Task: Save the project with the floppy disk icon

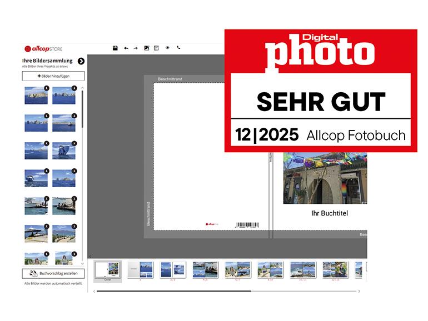Action: 115,48
